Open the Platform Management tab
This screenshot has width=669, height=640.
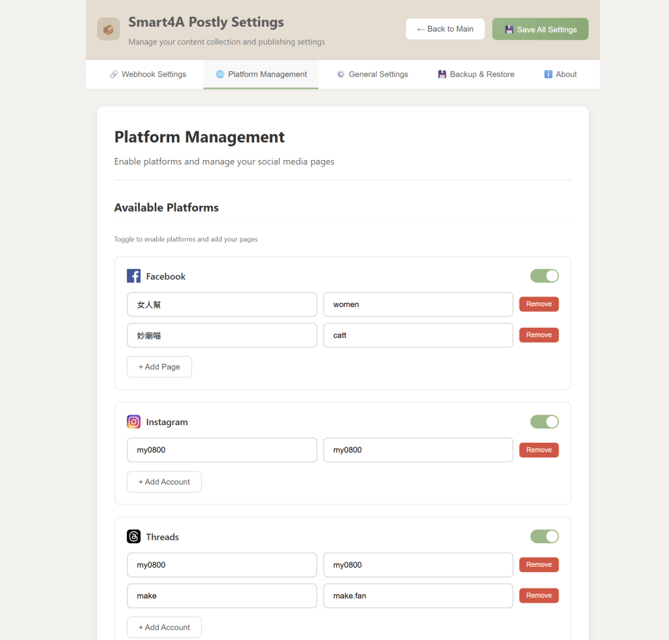(261, 74)
